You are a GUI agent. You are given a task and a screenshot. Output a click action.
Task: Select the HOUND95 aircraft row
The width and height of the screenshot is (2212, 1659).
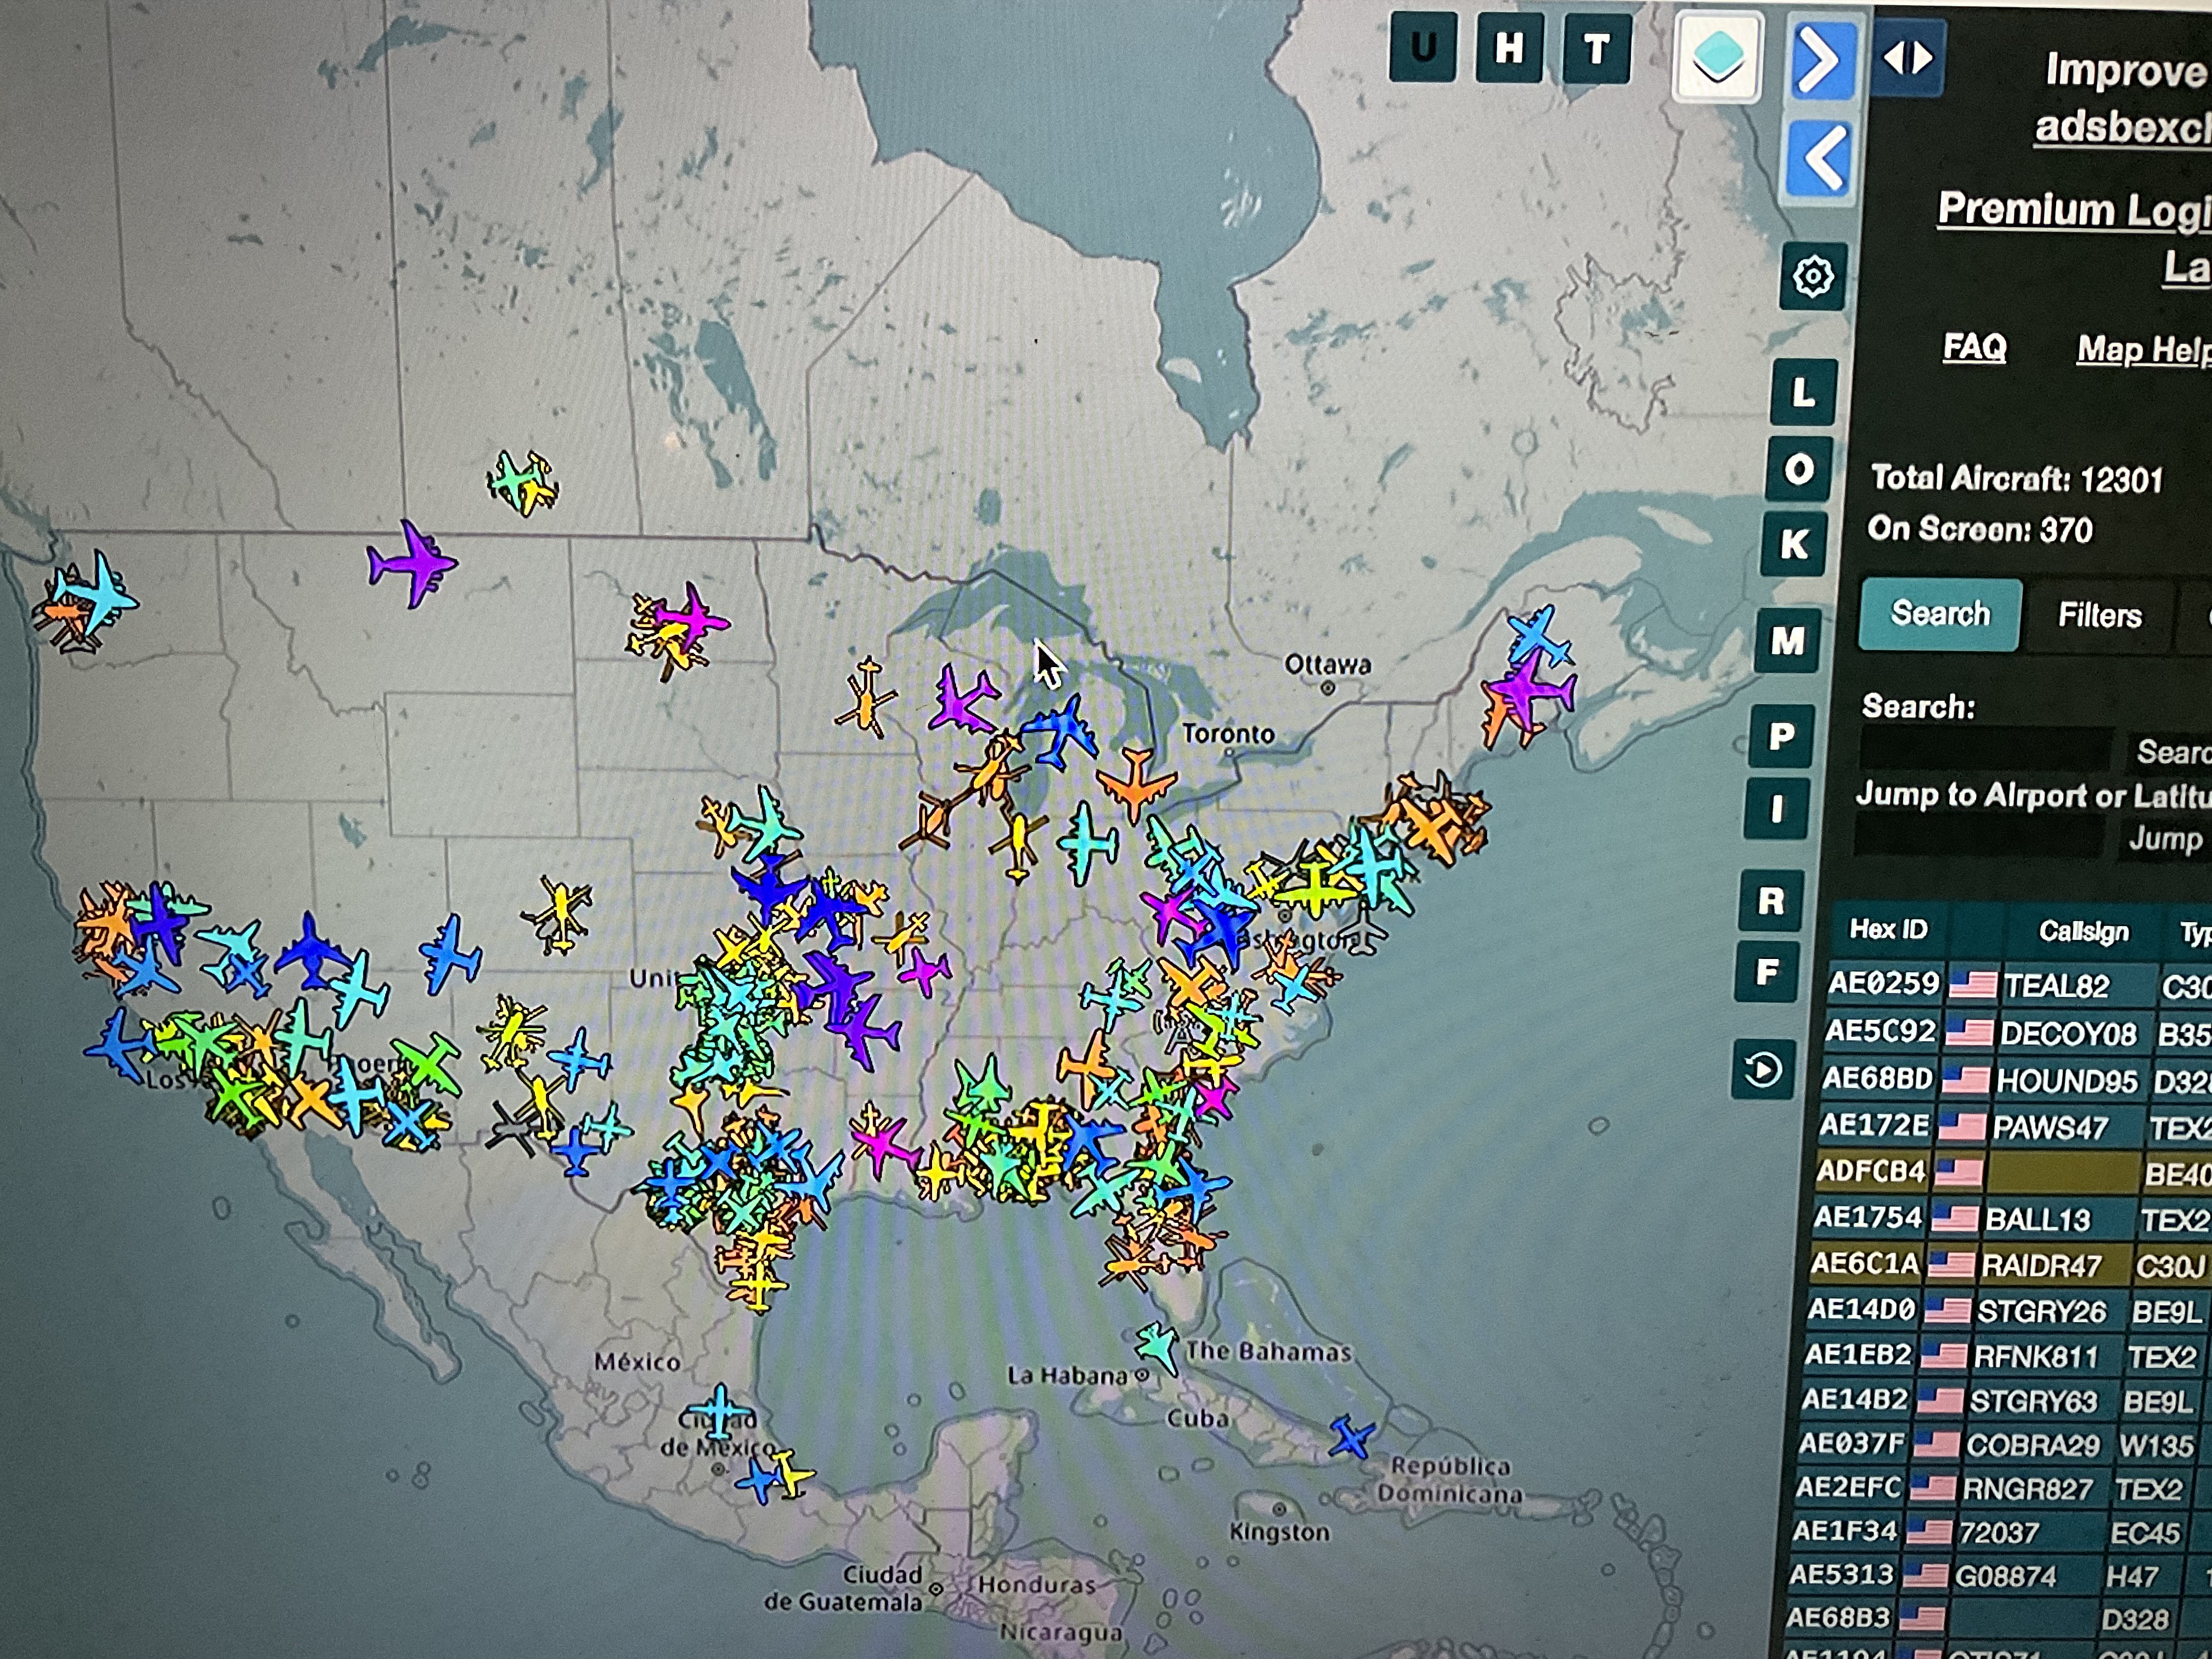point(2014,1079)
